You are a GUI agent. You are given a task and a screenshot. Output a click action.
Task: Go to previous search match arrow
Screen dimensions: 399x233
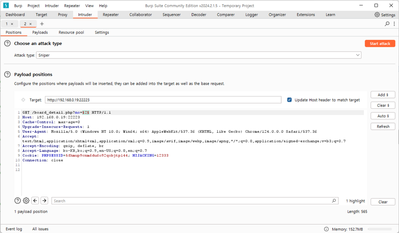click(x=35, y=201)
